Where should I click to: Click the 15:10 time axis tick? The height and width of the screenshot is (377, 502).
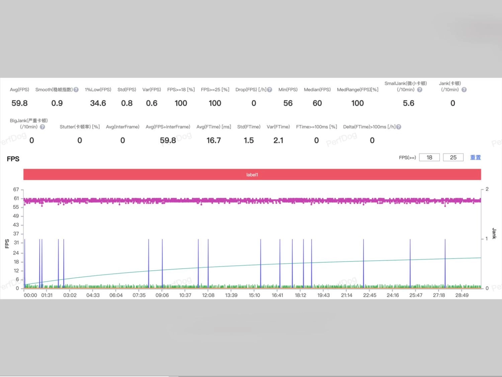tap(254, 295)
